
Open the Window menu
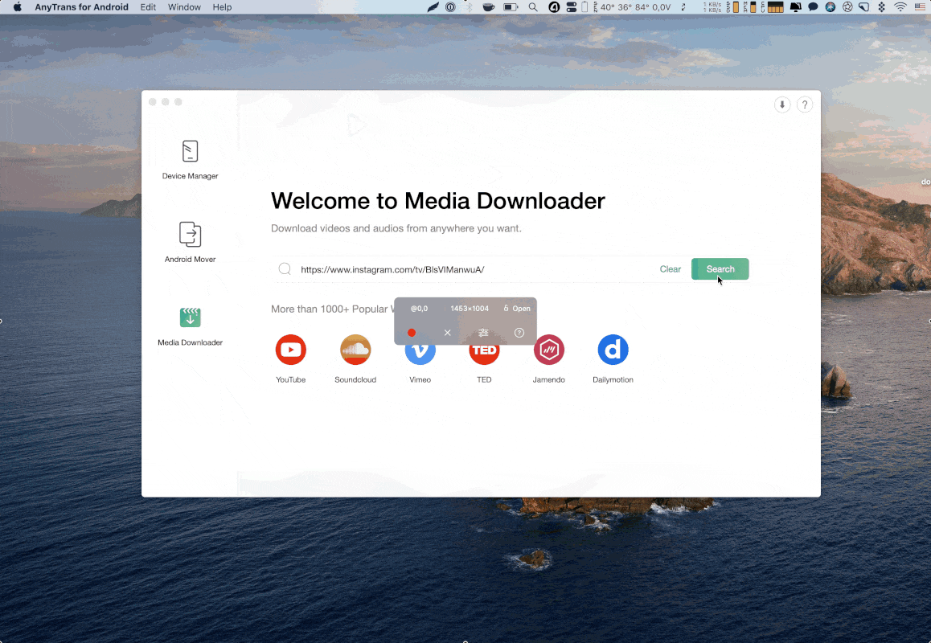184,7
